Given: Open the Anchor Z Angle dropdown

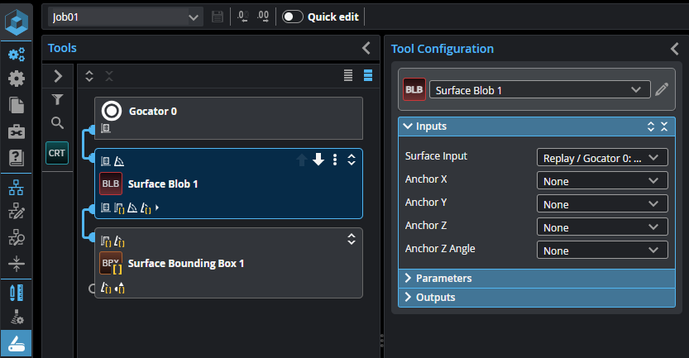Looking at the screenshot, I should pos(602,251).
